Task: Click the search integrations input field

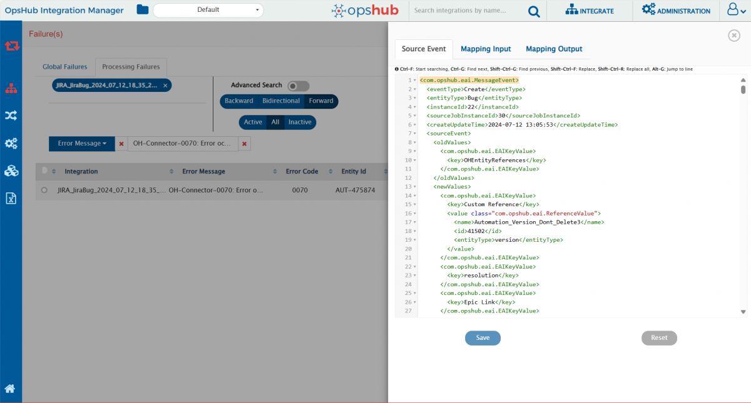Action: [x=468, y=11]
